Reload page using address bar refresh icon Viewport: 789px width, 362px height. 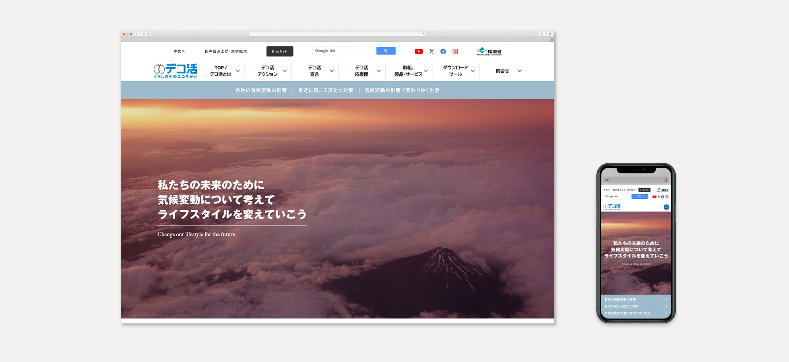[423, 34]
